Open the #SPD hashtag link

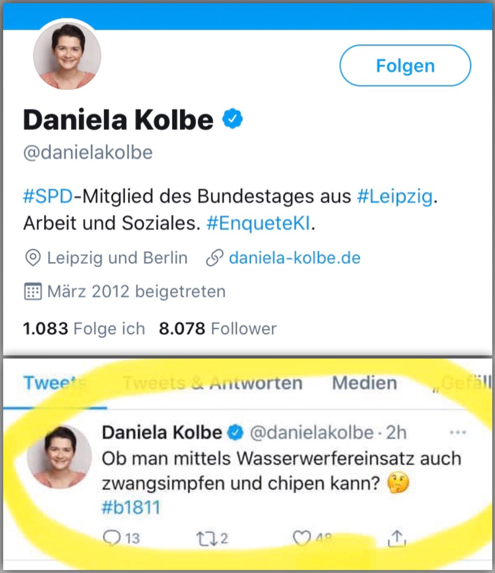[48, 196]
